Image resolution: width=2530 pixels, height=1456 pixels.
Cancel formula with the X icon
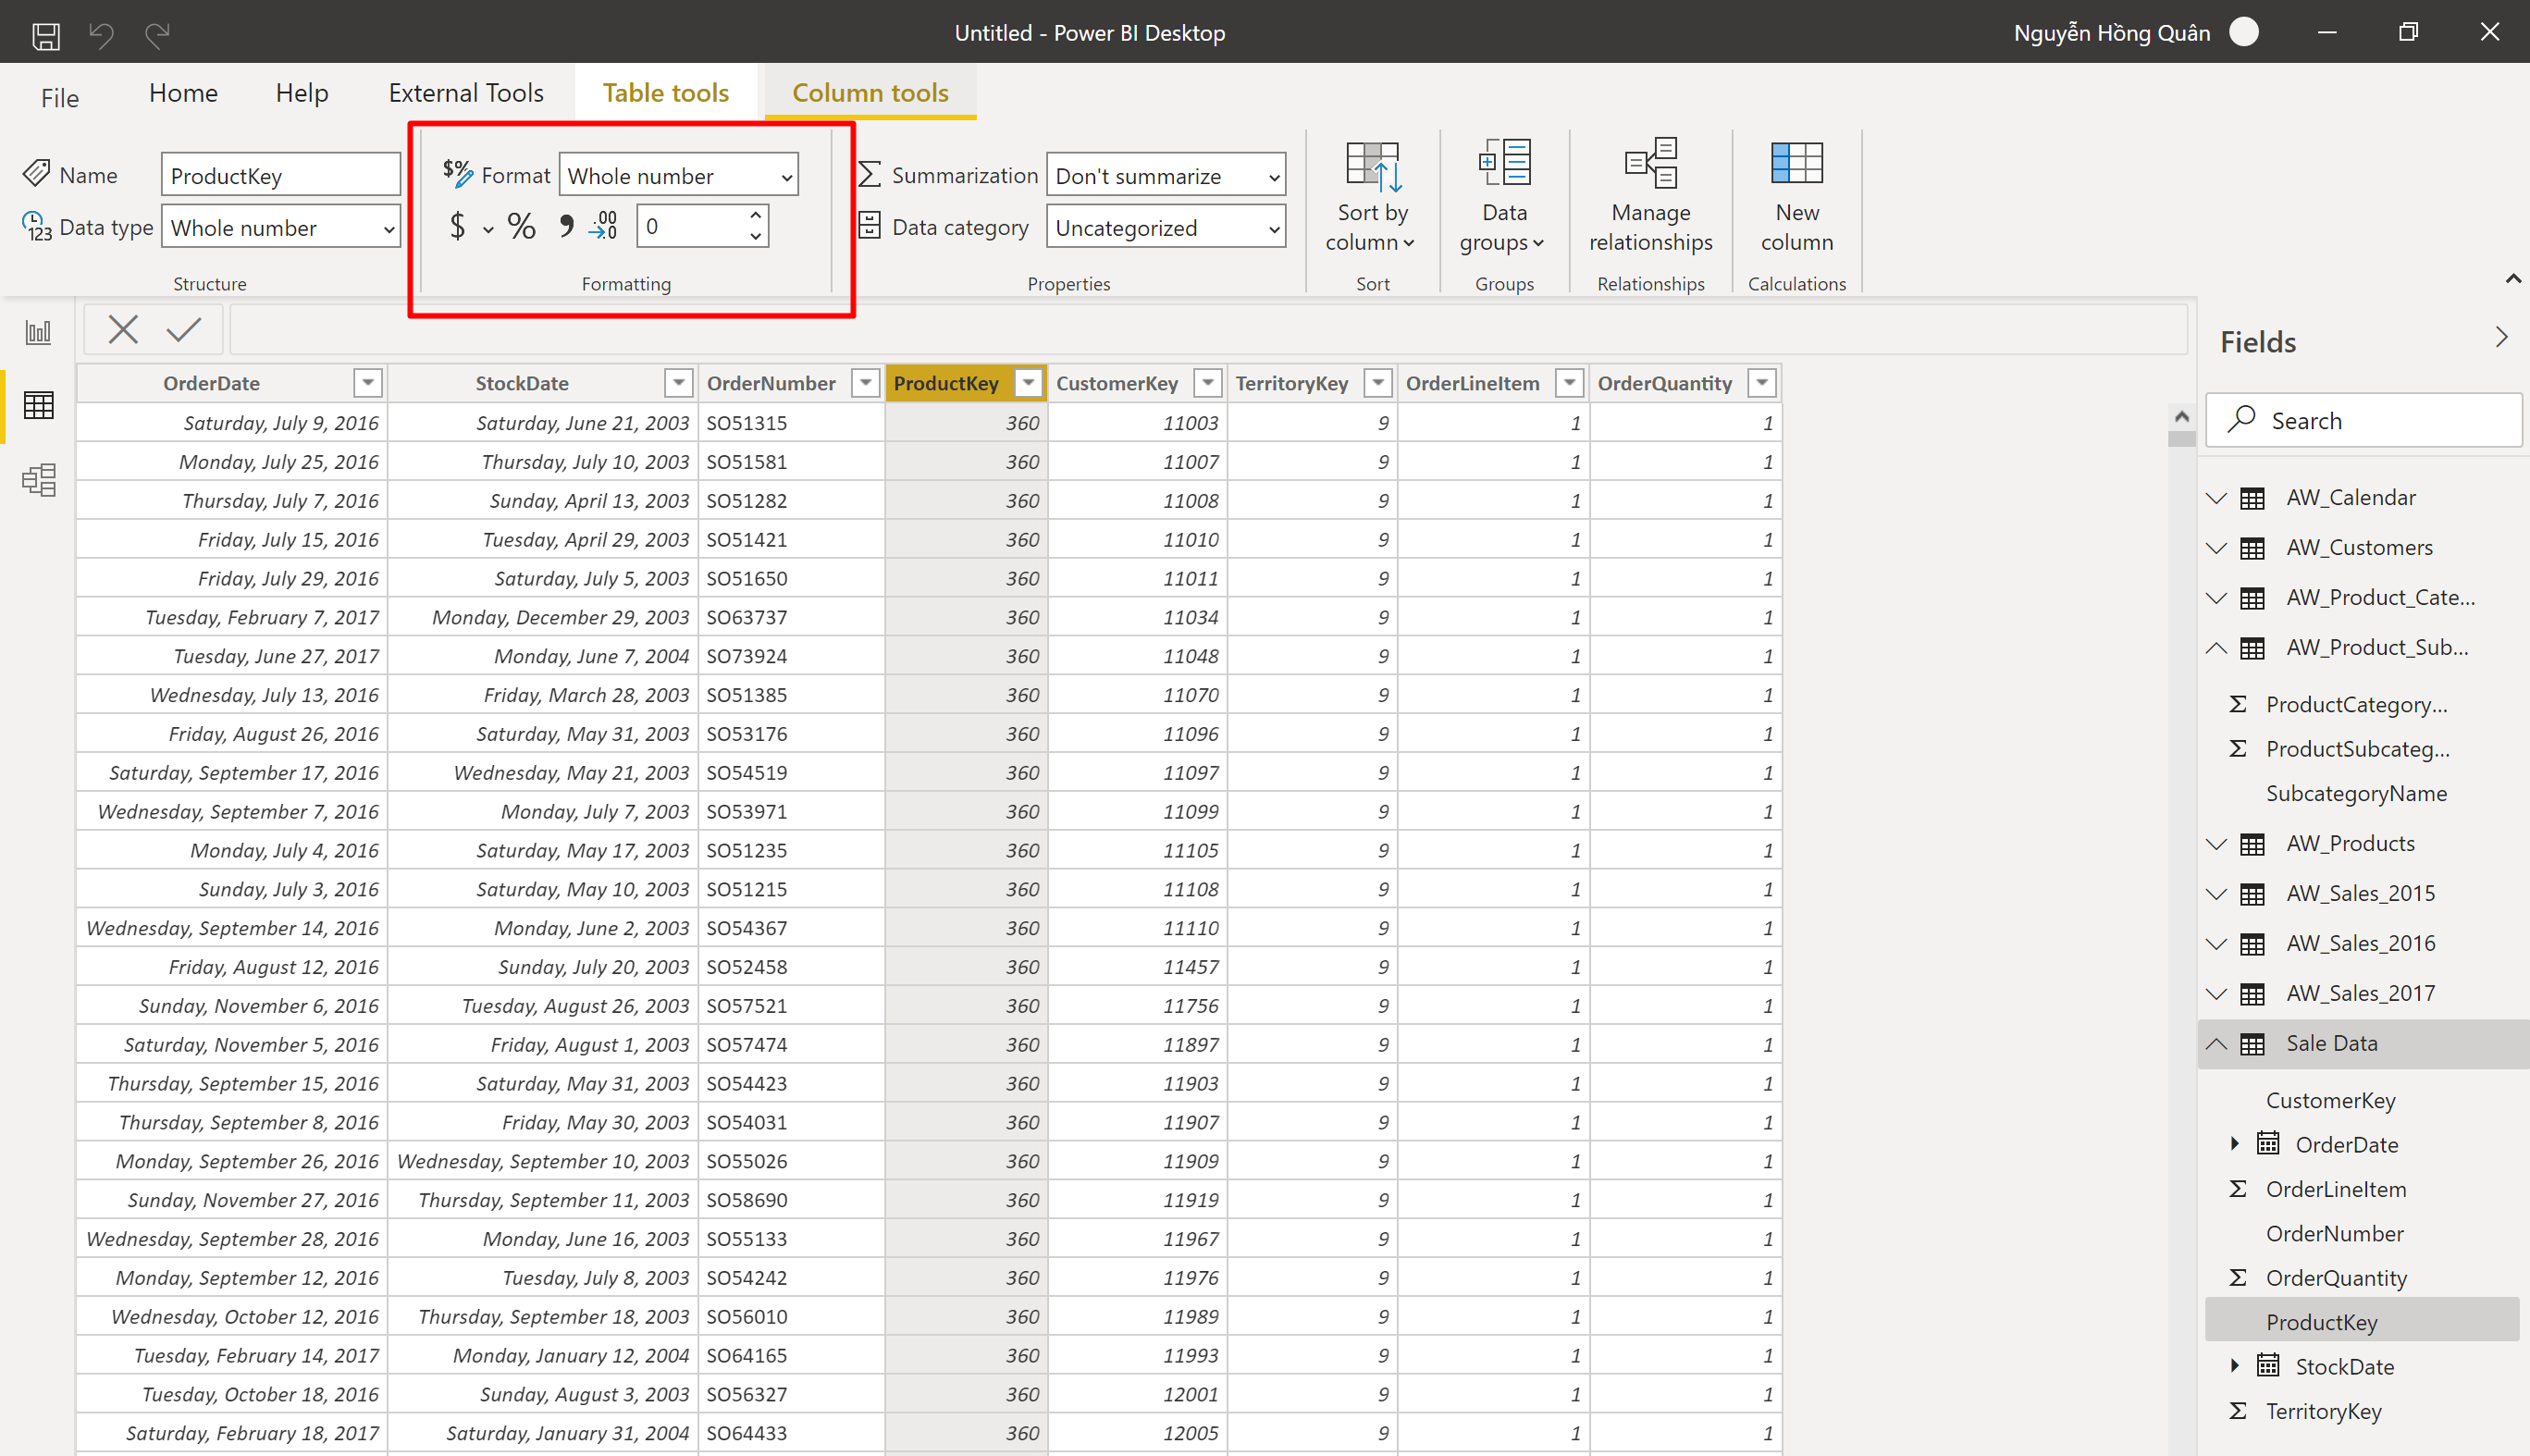(x=123, y=329)
